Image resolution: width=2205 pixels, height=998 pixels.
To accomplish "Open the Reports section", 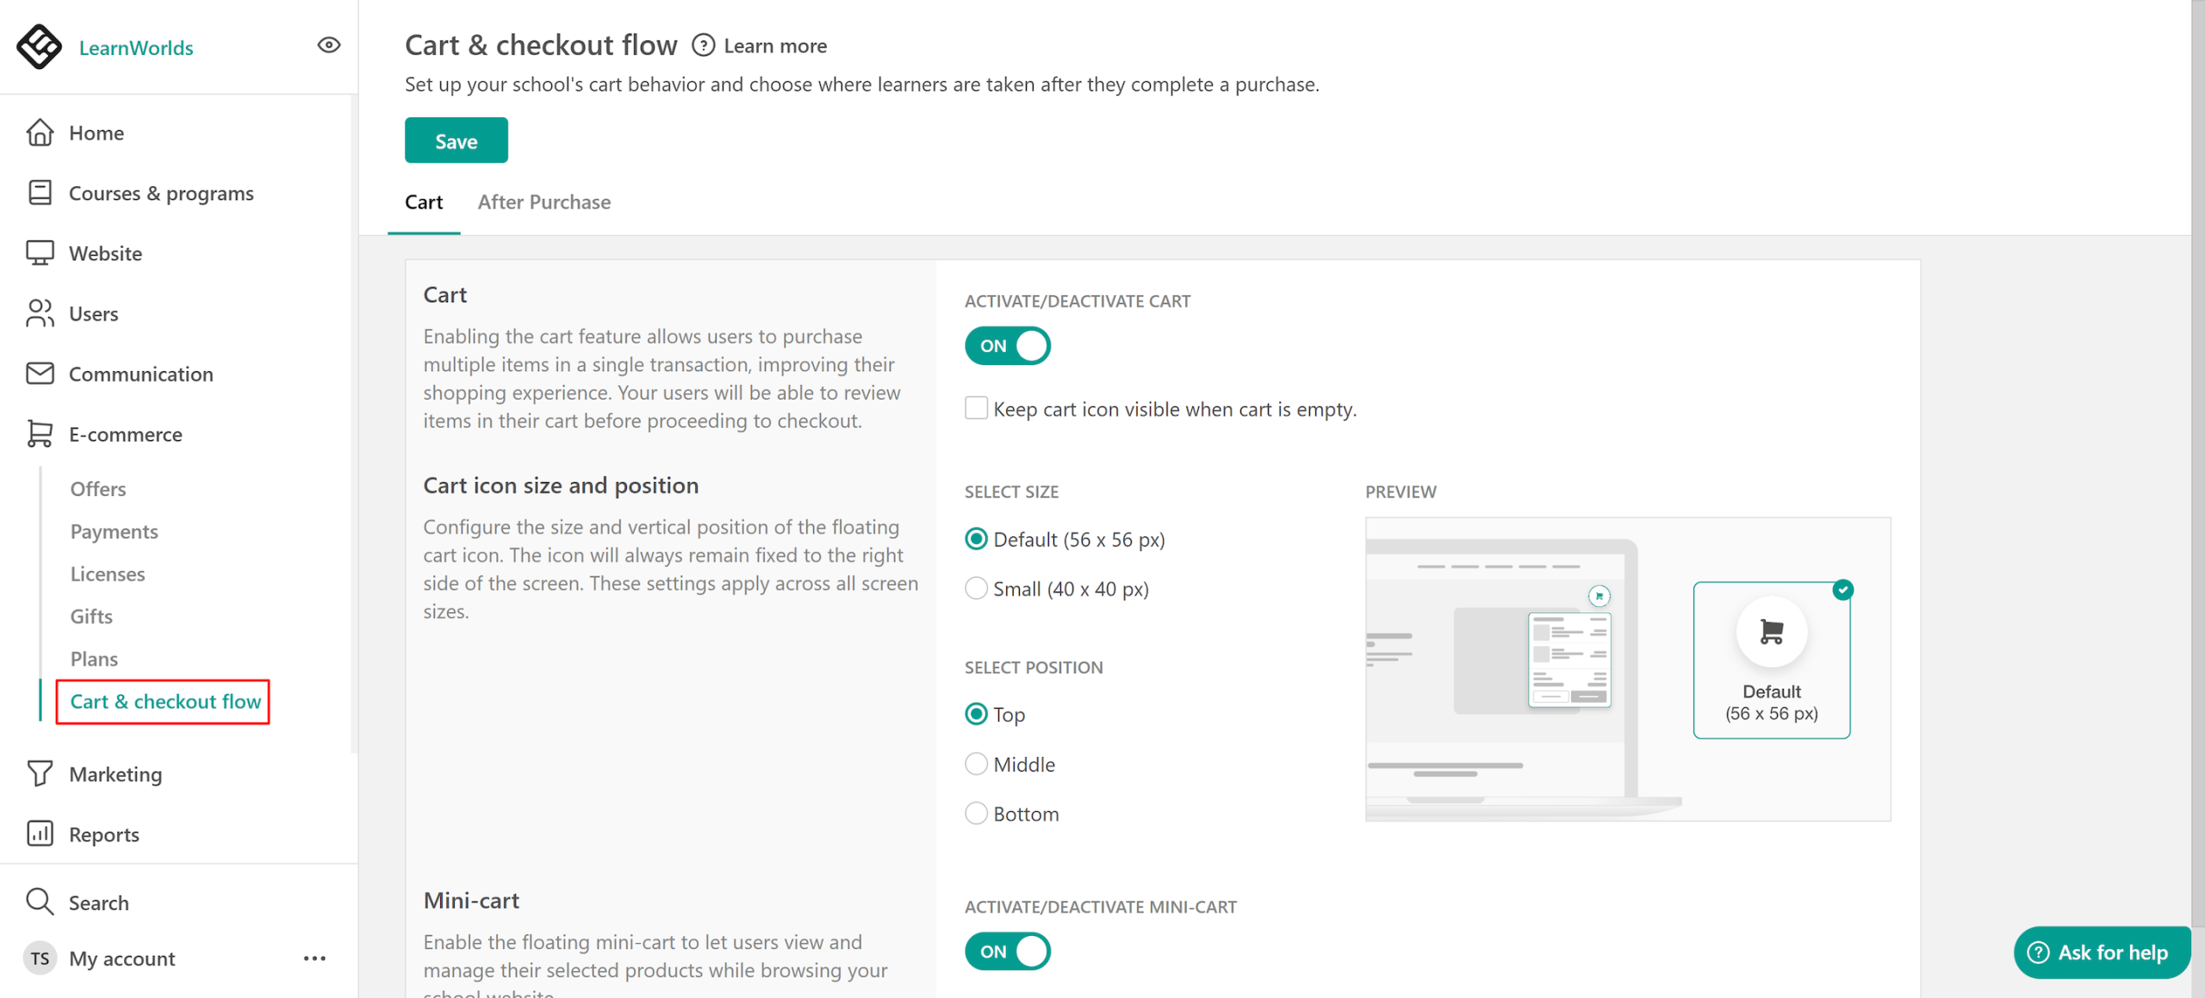I will pos(103,834).
